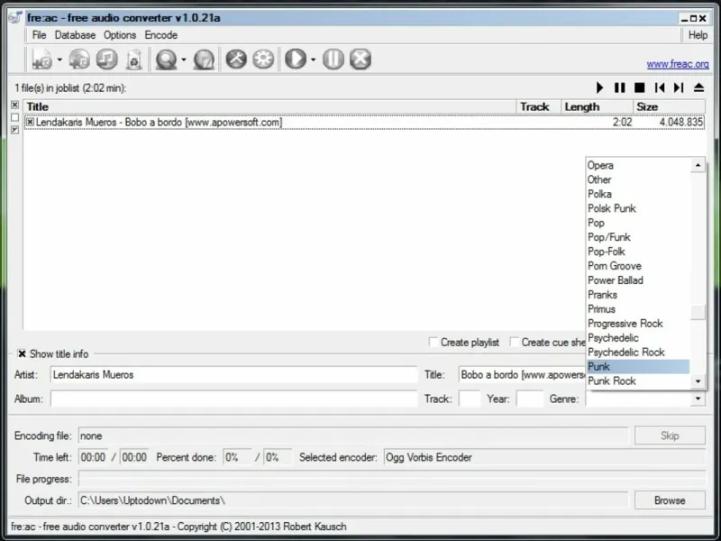The width and height of the screenshot is (721, 541).
Task: Open the CDDB query dropdown arrow
Action: [x=184, y=60]
